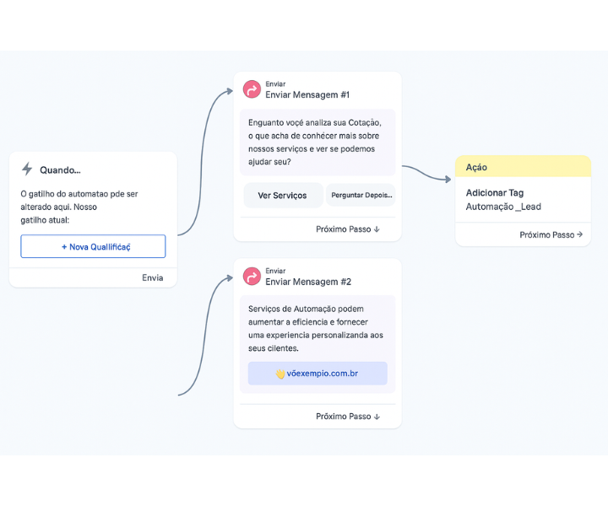Viewport: 608px width, 506px height.
Task: Click the arrowhead pointing into the Ação card
Action: click(448, 178)
